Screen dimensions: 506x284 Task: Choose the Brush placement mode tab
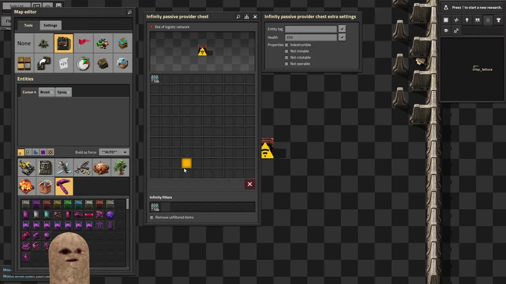pyautogui.click(x=46, y=92)
